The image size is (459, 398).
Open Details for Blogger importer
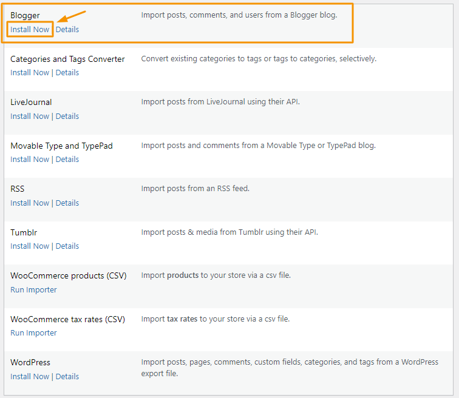(x=67, y=30)
